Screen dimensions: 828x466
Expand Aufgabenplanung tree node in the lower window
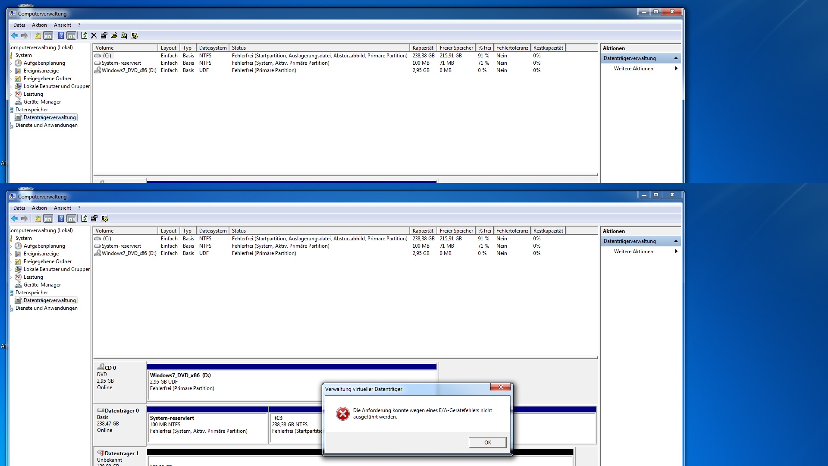[x=11, y=246]
